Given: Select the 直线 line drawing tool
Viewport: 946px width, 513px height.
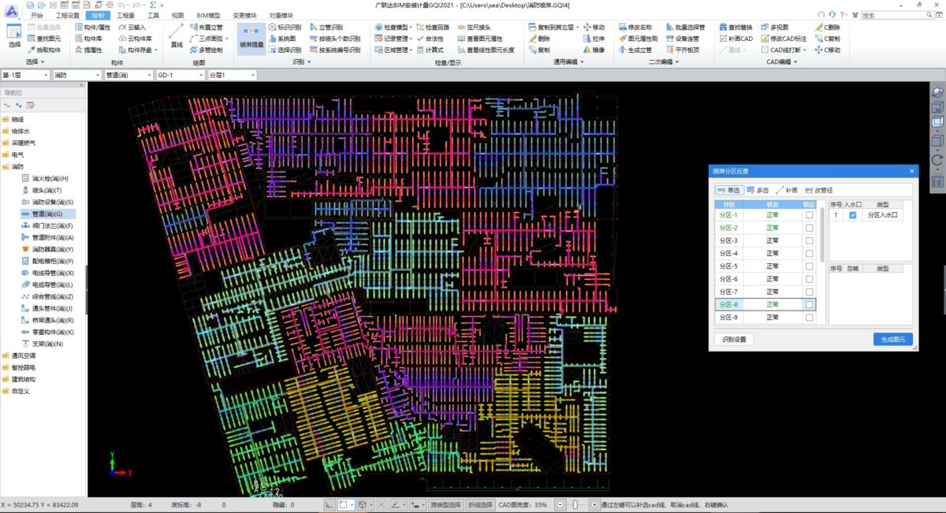Looking at the screenshot, I should pyautogui.click(x=177, y=38).
